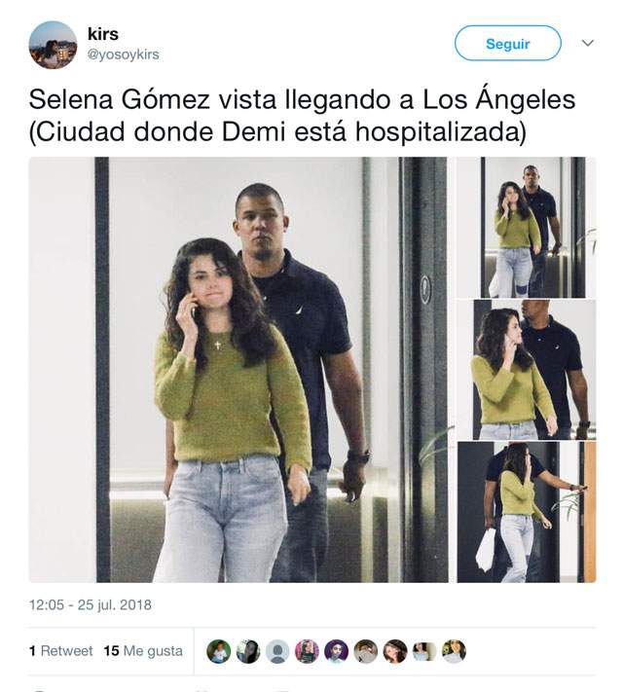Open the kirs display name link
The image size is (623, 692).
point(103,34)
